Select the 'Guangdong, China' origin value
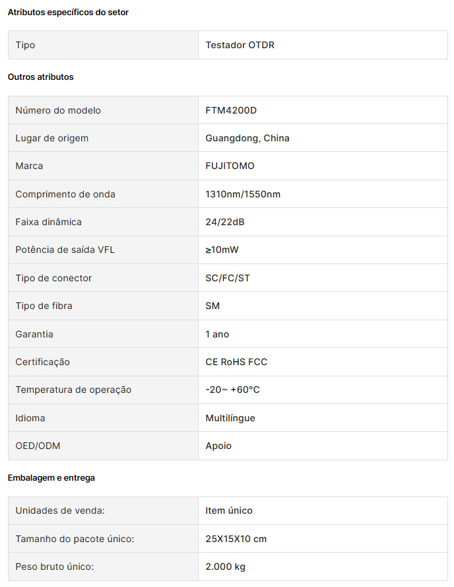Image resolution: width=454 pixels, height=587 pixels. (x=247, y=138)
